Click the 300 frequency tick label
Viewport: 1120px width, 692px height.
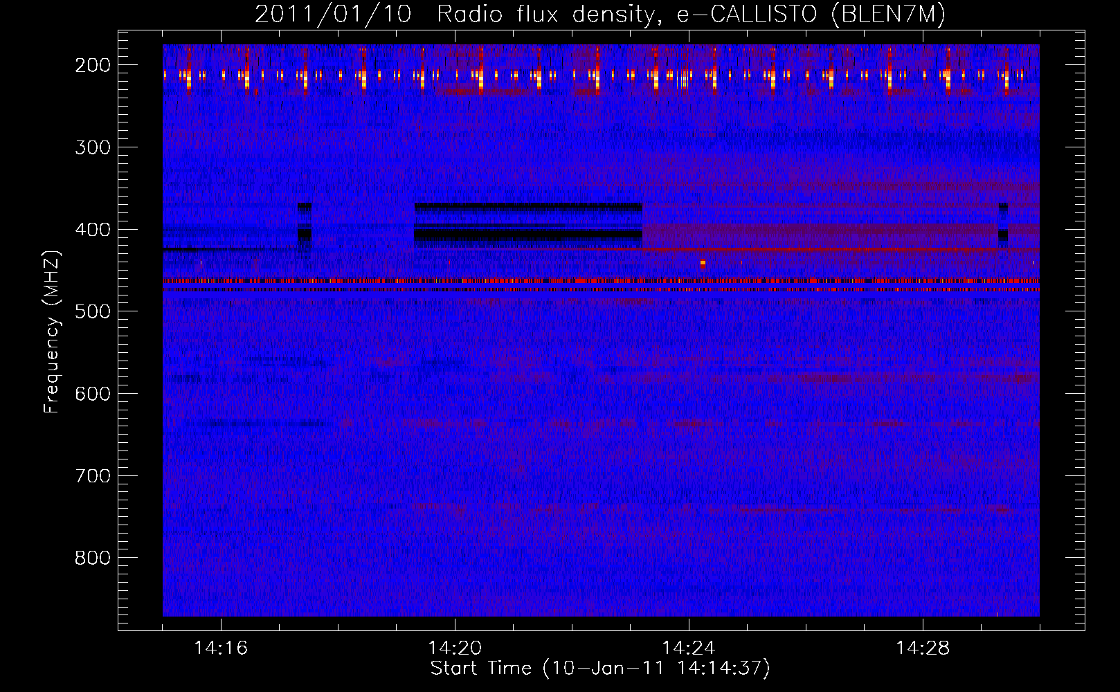(93, 147)
